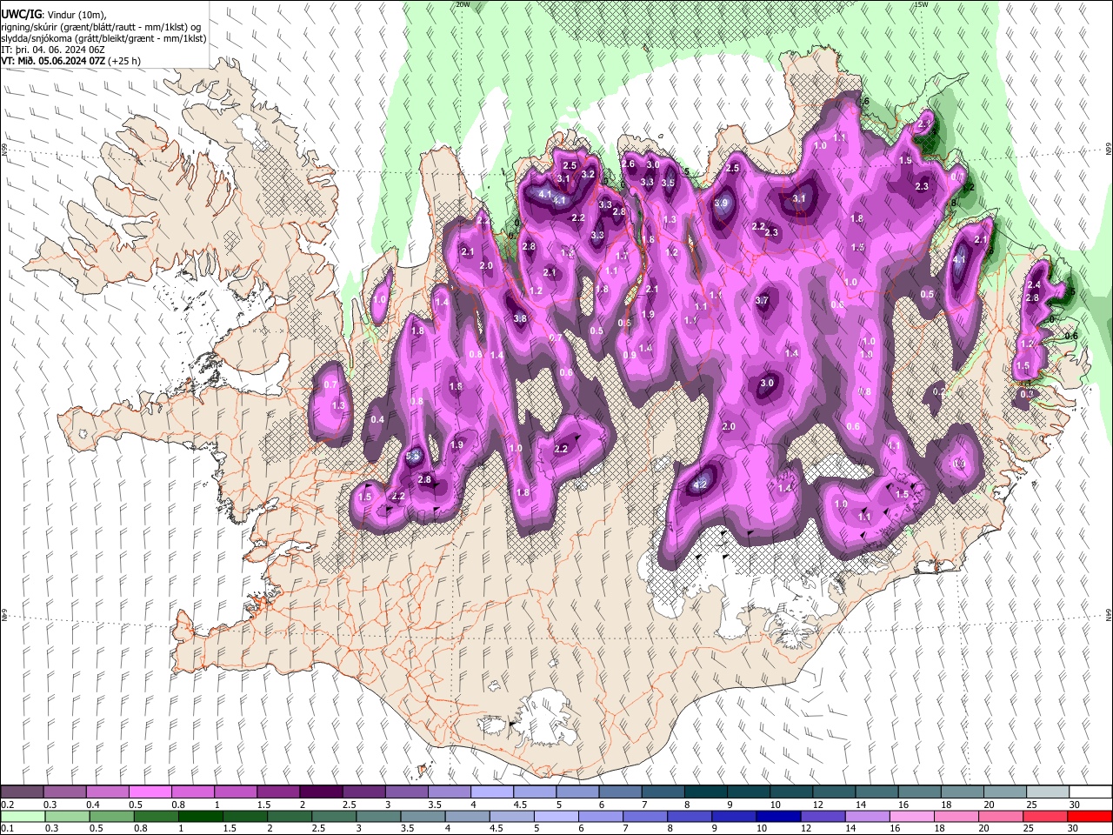Click the '30' label under the upper color bar
This screenshot has width=1113, height=835.
point(1074,805)
